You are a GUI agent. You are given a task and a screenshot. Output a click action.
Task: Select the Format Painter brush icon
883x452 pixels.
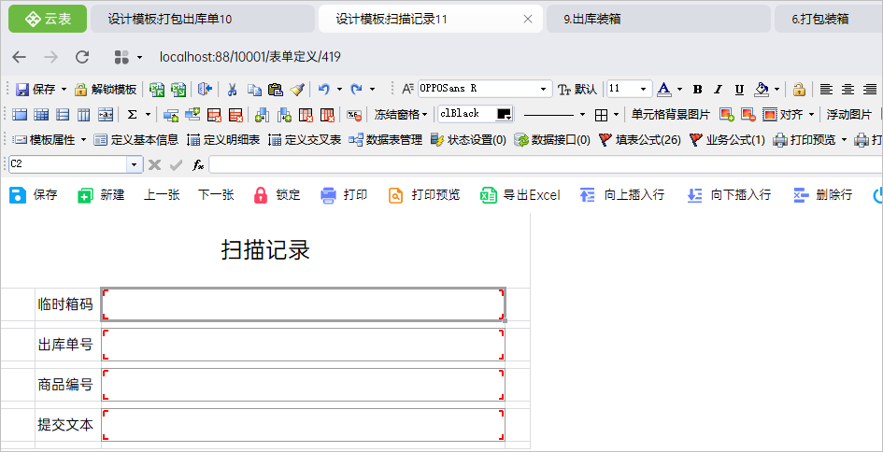point(297,89)
